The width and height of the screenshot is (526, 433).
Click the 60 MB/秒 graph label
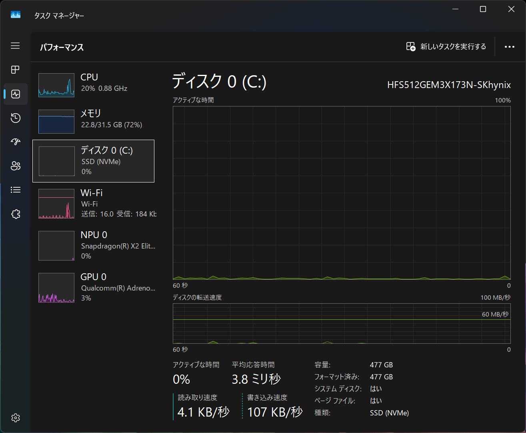495,314
